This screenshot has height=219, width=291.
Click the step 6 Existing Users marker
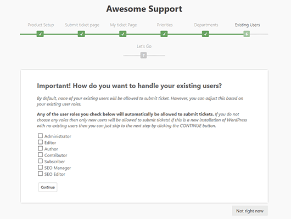click(247, 34)
